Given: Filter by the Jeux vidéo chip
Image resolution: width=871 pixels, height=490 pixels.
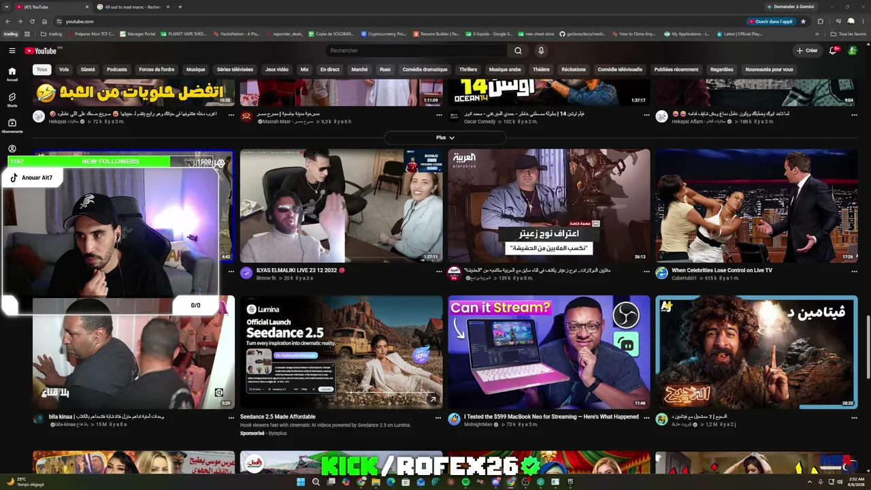Looking at the screenshot, I should 276,69.
